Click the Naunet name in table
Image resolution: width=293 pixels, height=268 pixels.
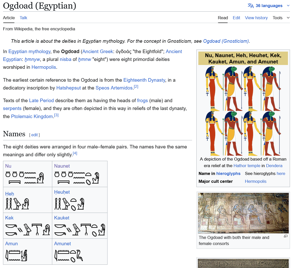click(x=62, y=166)
